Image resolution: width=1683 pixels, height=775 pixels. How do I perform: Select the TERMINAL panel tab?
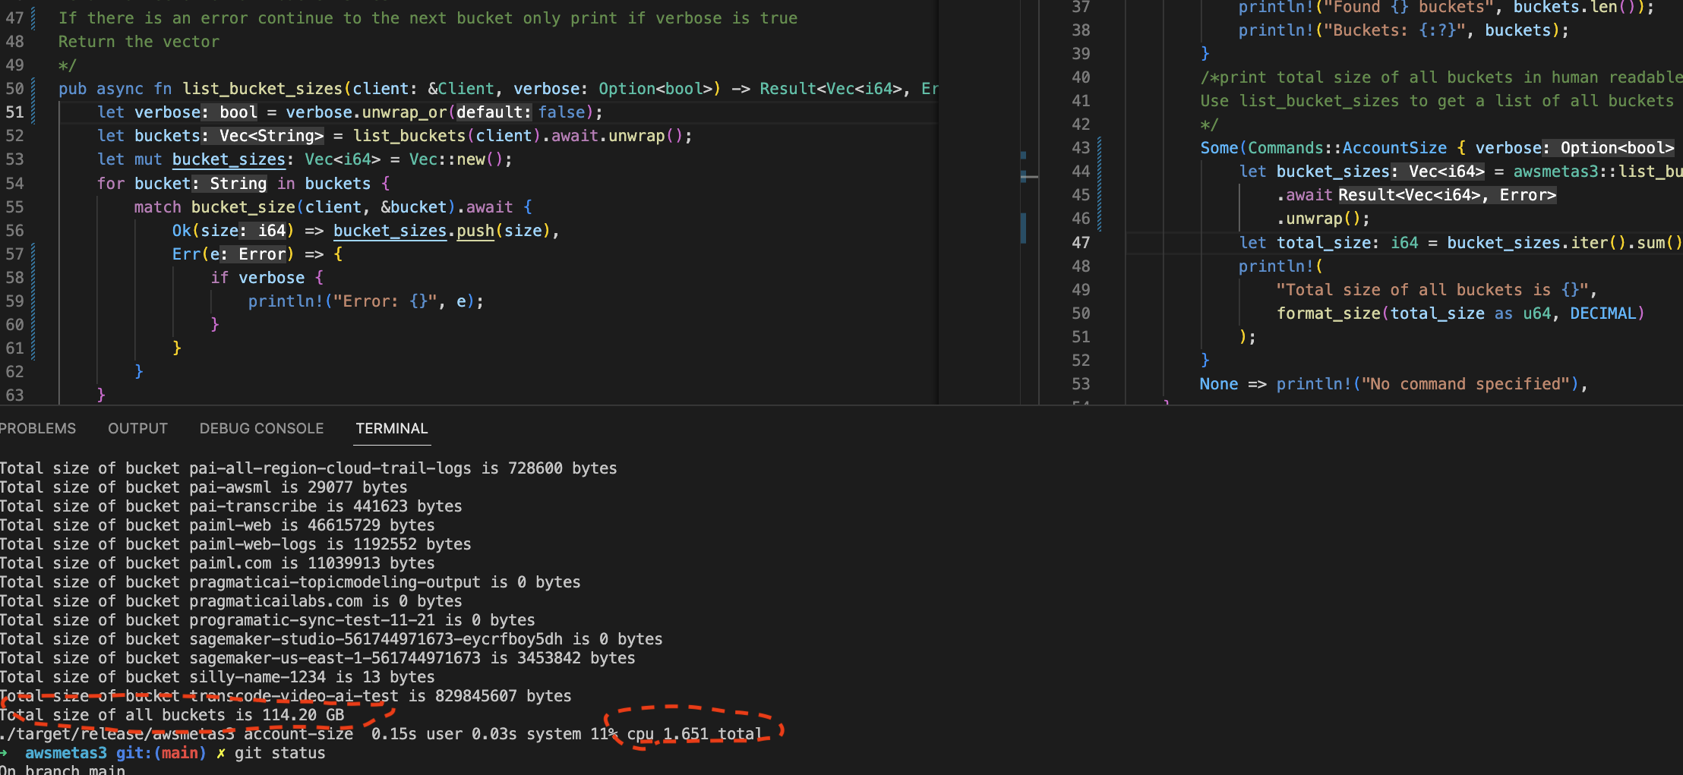click(392, 428)
